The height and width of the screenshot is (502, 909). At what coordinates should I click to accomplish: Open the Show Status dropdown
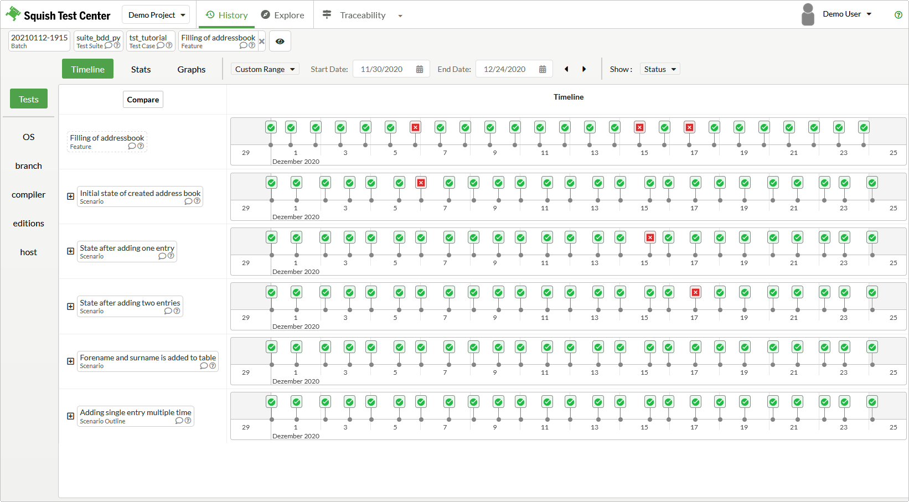(x=660, y=69)
